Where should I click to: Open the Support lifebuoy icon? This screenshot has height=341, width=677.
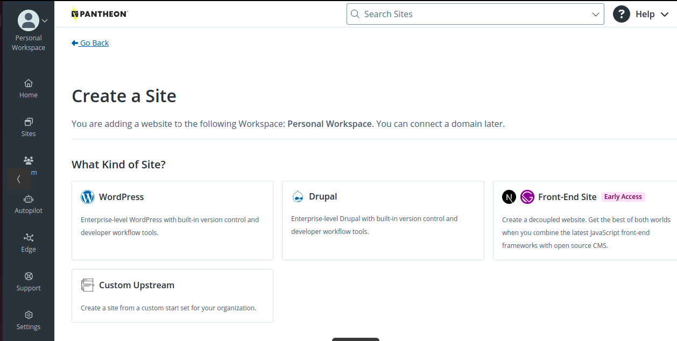click(x=29, y=276)
